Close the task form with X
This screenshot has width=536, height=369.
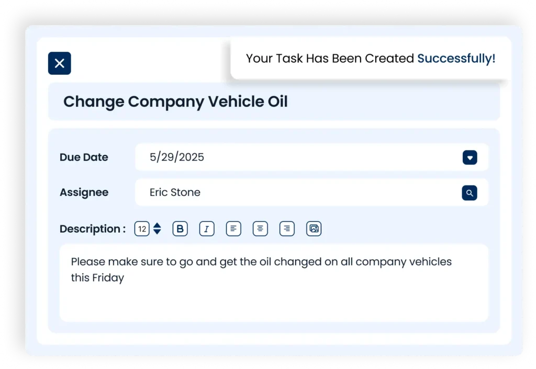(x=60, y=63)
